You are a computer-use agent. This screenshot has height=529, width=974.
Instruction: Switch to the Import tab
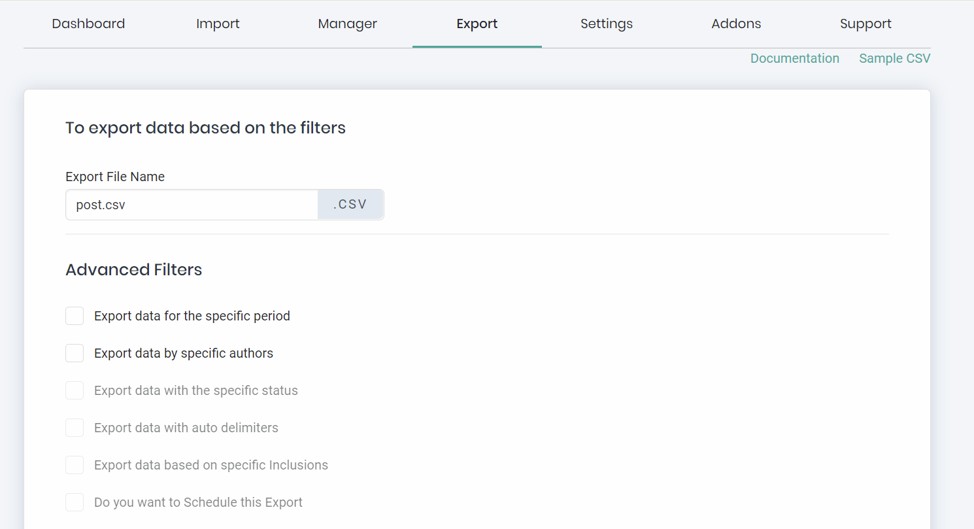point(218,24)
